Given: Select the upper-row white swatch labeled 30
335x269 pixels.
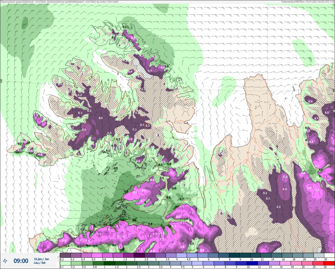Looking at the screenshot, I should 330,255.
